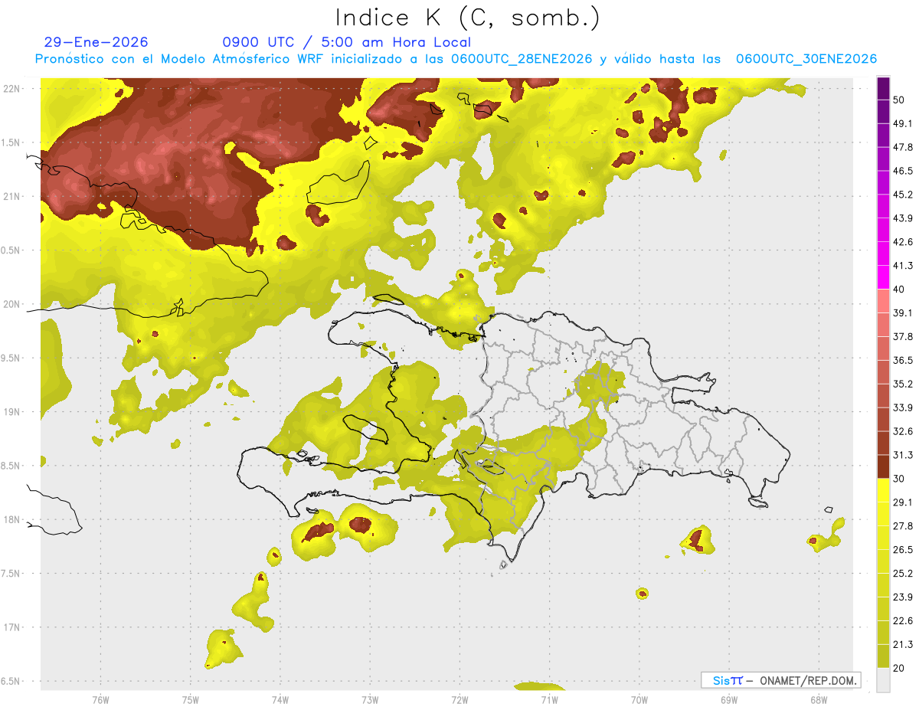The width and height of the screenshot is (919, 710).
Task: Click the '43.9' color scale value
Action: point(902,218)
